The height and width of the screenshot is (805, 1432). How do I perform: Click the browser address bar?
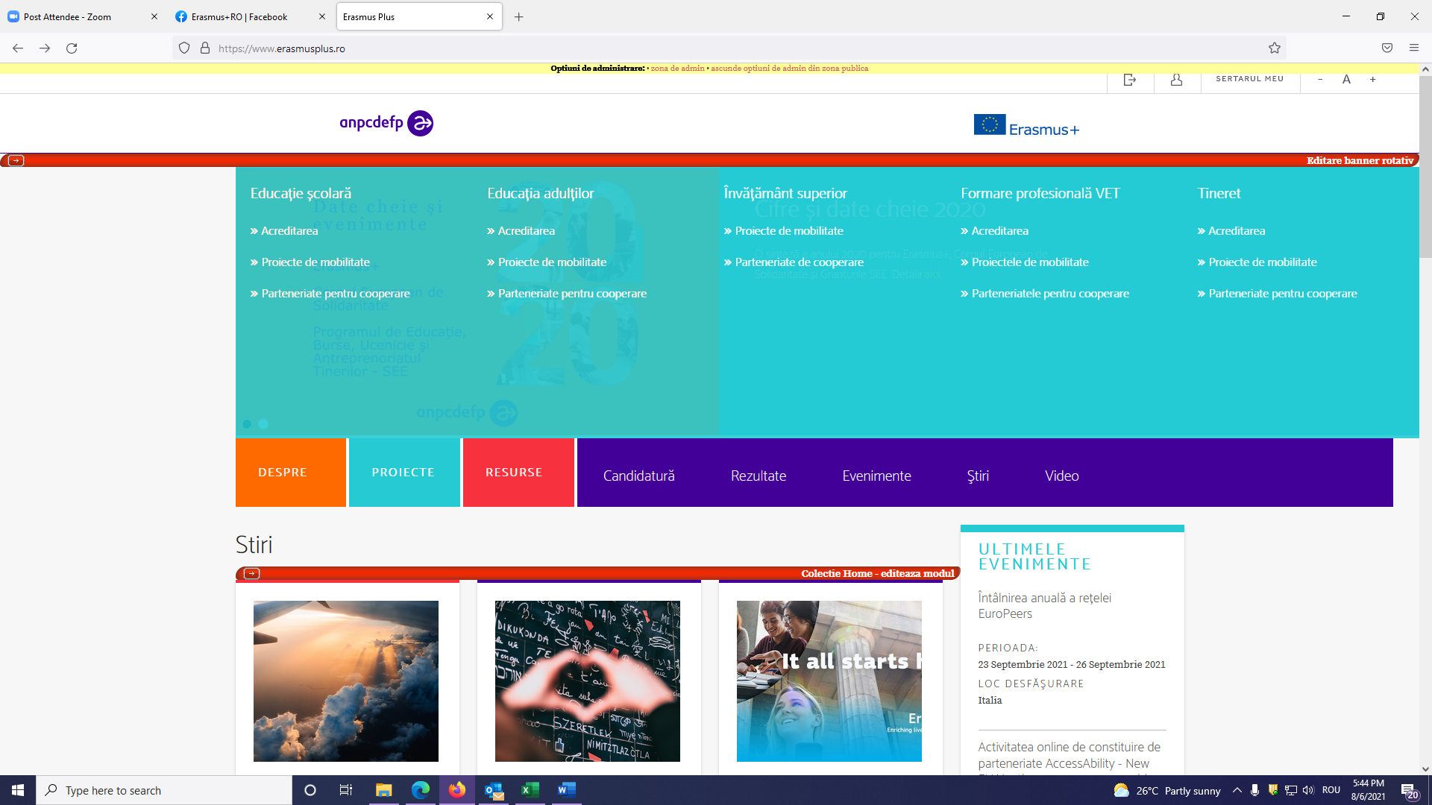pos(731,48)
